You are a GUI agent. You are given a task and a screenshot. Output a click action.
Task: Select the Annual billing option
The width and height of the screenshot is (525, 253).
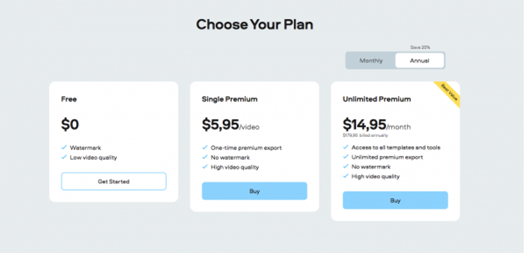tap(419, 60)
